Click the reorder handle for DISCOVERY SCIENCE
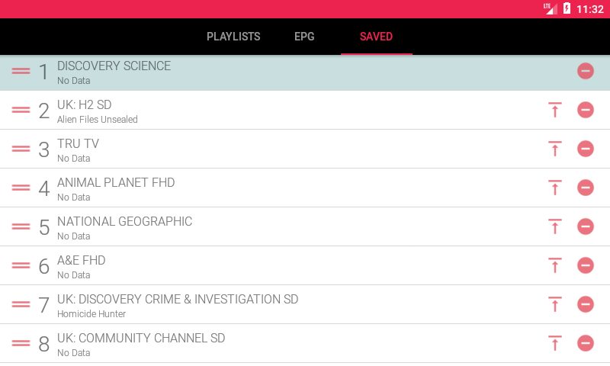610x366 pixels. click(x=21, y=71)
